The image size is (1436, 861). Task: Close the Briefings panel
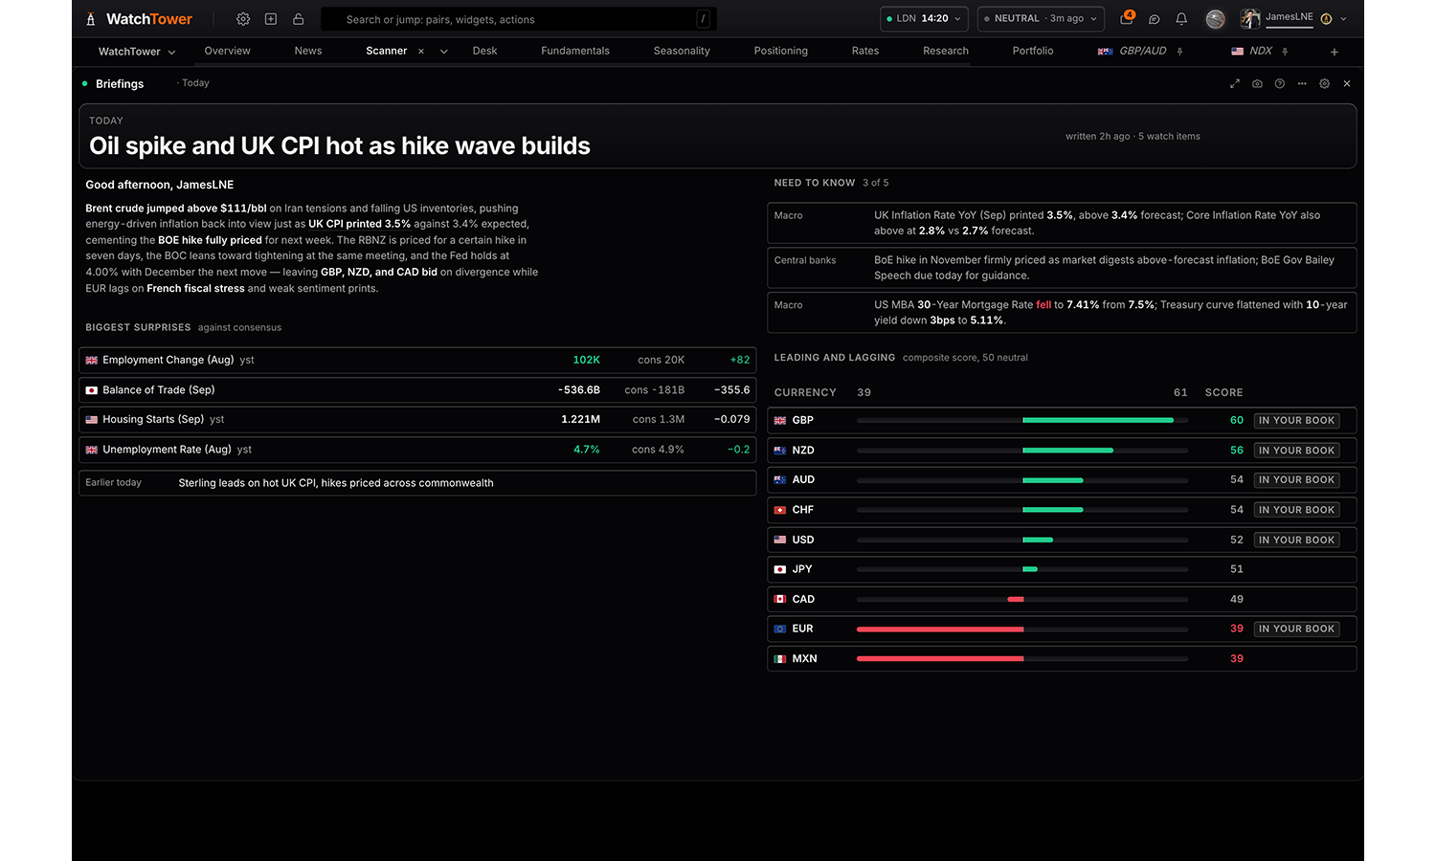point(1347,84)
